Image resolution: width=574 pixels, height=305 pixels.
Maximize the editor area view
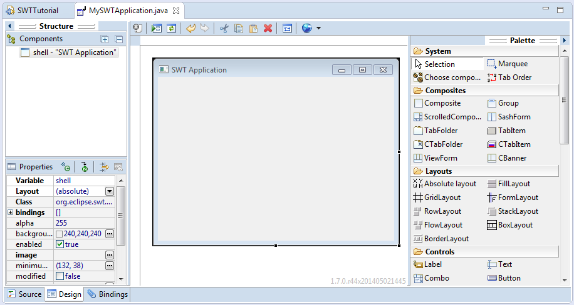click(560, 10)
